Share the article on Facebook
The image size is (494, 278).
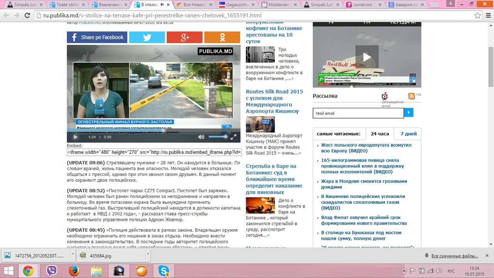[97, 37]
